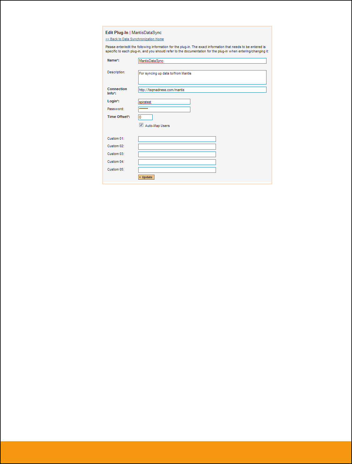Select the Custom 01 input field
This screenshot has width=352, height=464.
pyautogui.click(x=177, y=139)
